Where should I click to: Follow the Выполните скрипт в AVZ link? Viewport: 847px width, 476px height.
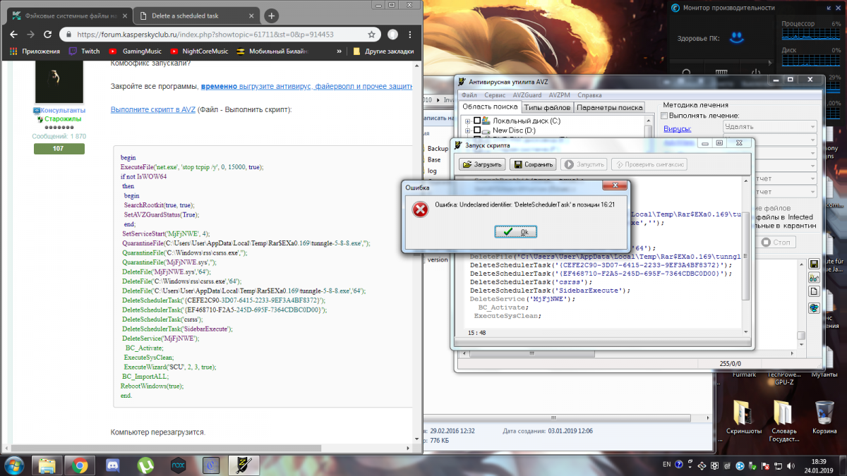pos(152,109)
